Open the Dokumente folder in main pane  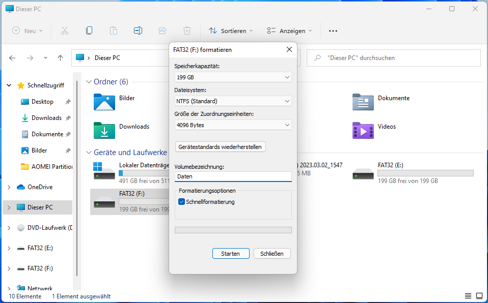[363, 102]
